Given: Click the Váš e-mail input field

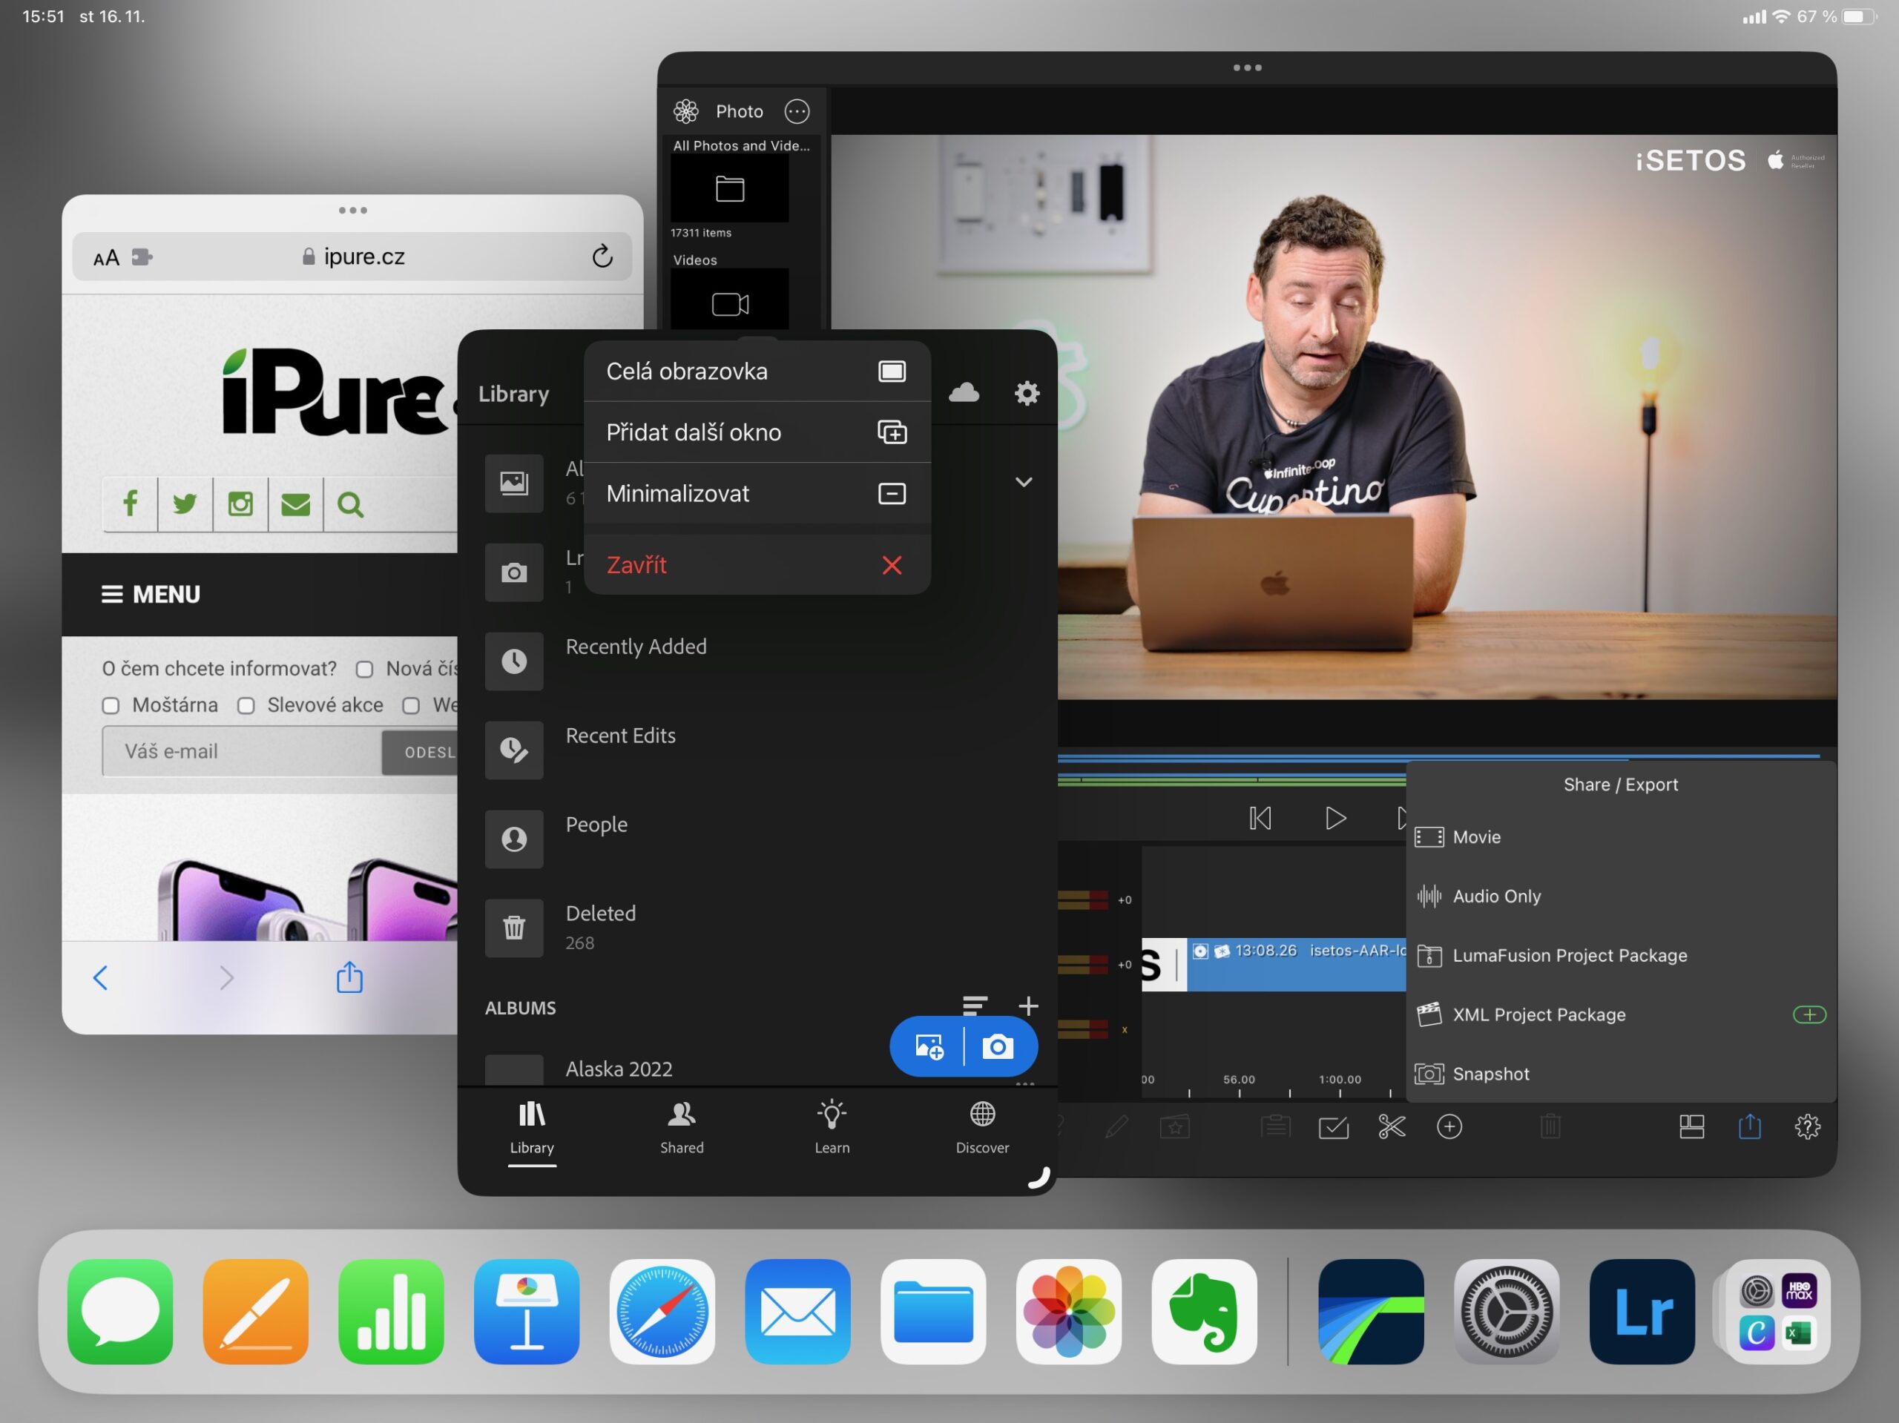Looking at the screenshot, I should 242,751.
